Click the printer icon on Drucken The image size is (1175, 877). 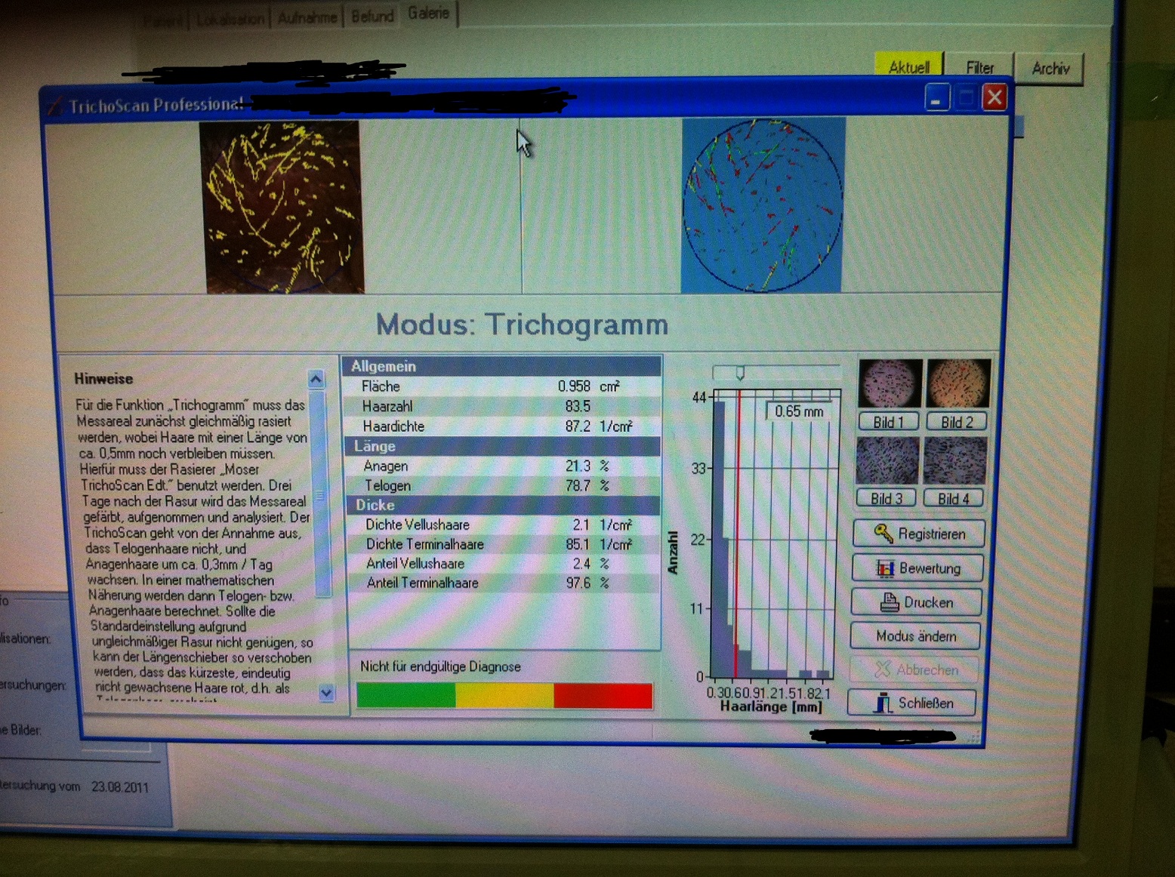[890, 602]
